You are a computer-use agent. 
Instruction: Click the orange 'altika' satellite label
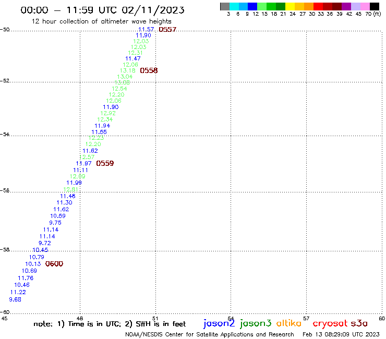[x=289, y=323]
